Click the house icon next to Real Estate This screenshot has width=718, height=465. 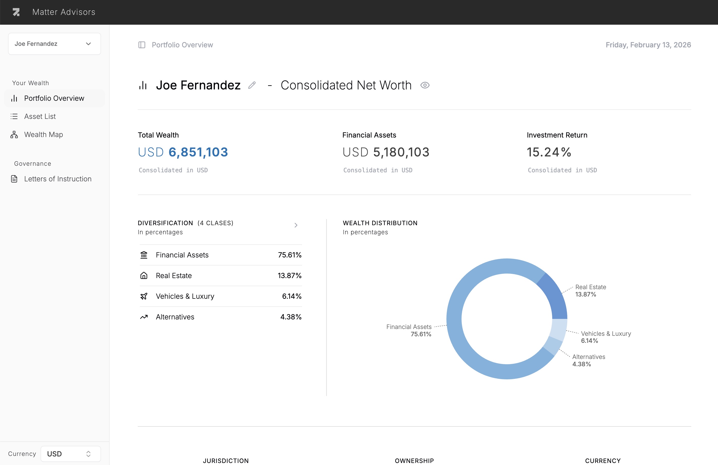(144, 275)
